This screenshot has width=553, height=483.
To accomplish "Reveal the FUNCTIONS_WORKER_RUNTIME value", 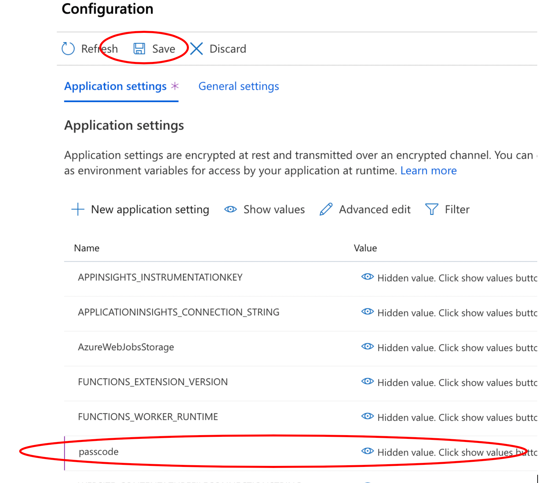I will (x=367, y=416).
